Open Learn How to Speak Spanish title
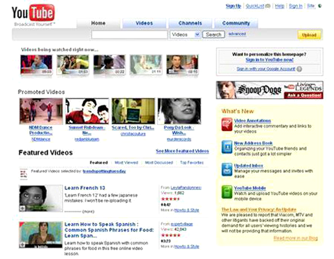This screenshot has width=334, height=259. tap(109, 230)
